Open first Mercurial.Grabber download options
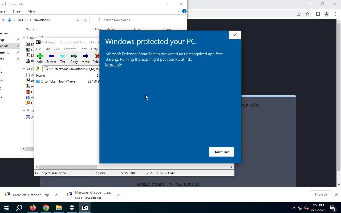 [x=57, y=195]
